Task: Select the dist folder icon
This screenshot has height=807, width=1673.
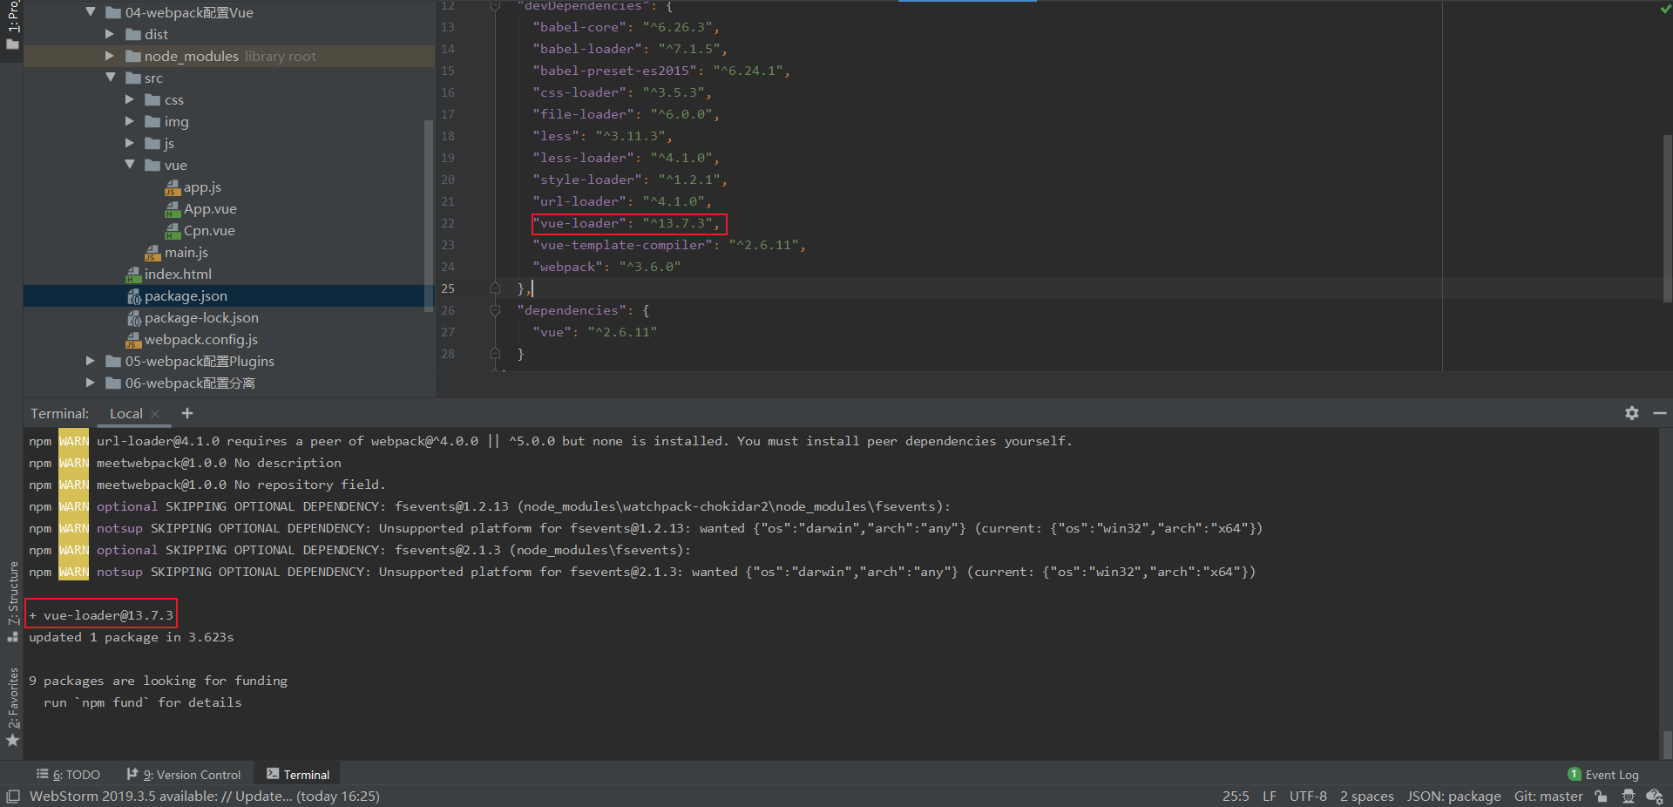Action: point(133,34)
